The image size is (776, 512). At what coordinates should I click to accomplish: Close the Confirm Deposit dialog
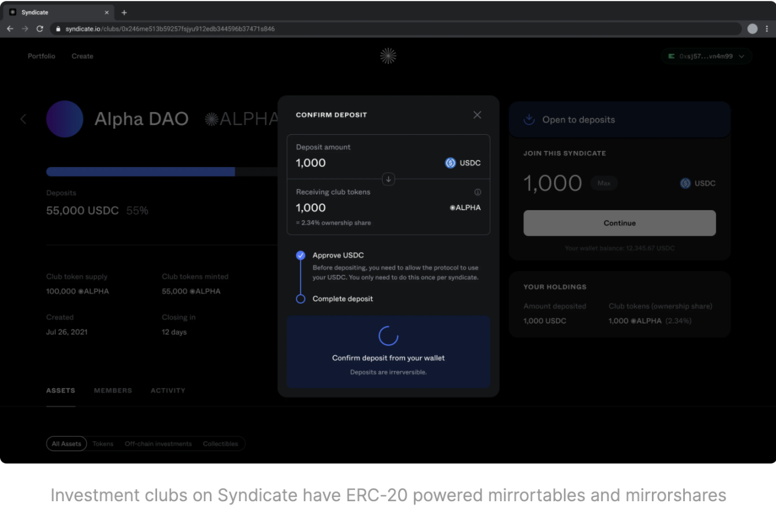(x=477, y=115)
